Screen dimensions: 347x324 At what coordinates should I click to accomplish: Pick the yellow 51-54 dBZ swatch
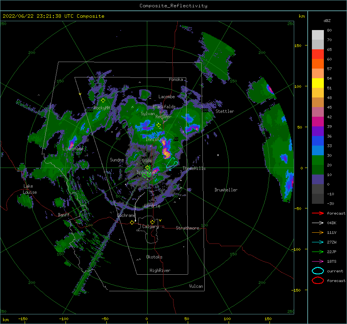tap(318, 83)
